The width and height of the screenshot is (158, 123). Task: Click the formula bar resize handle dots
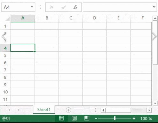tap(40, 7)
